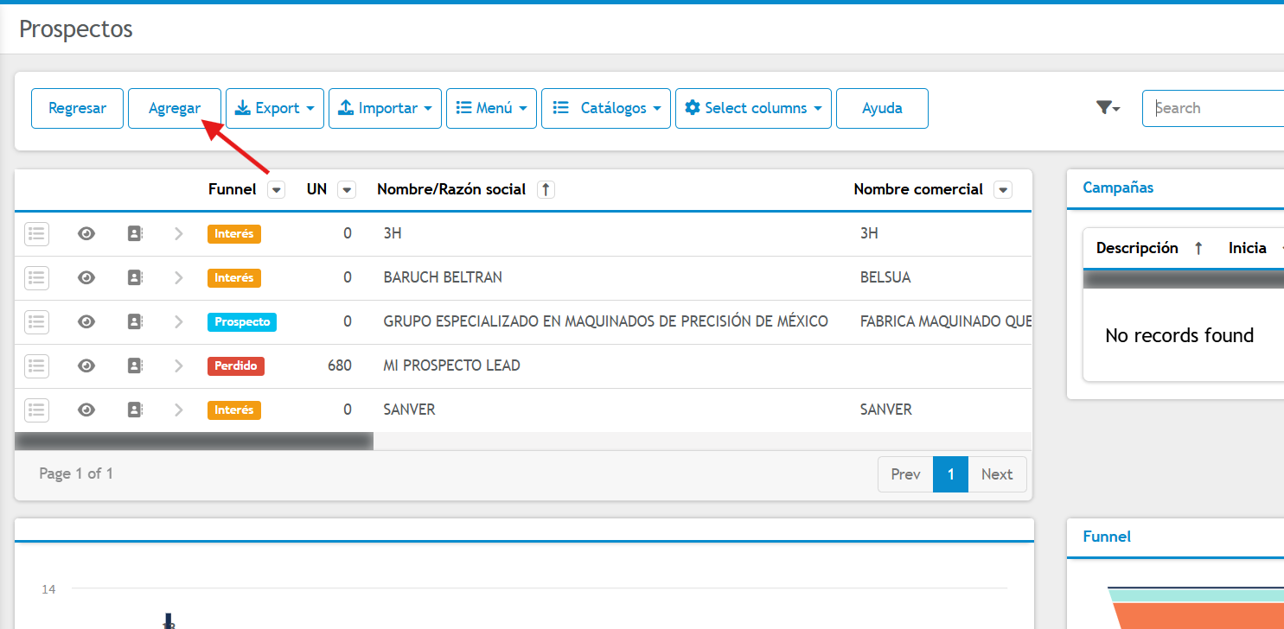Click the Interés badge on 3H row

point(233,233)
